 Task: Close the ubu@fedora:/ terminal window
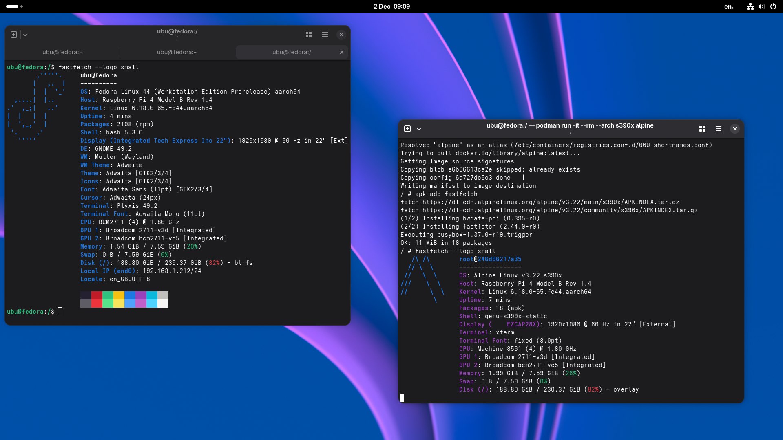pyautogui.click(x=341, y=35)
